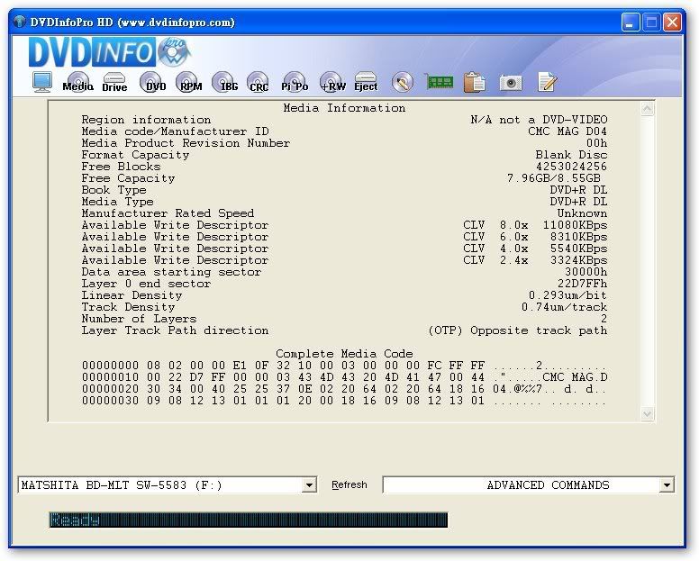Copy info using the clipboard icon

475,83
